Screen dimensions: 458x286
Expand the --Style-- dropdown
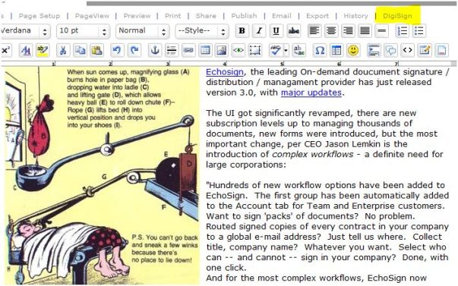(201, 31)
